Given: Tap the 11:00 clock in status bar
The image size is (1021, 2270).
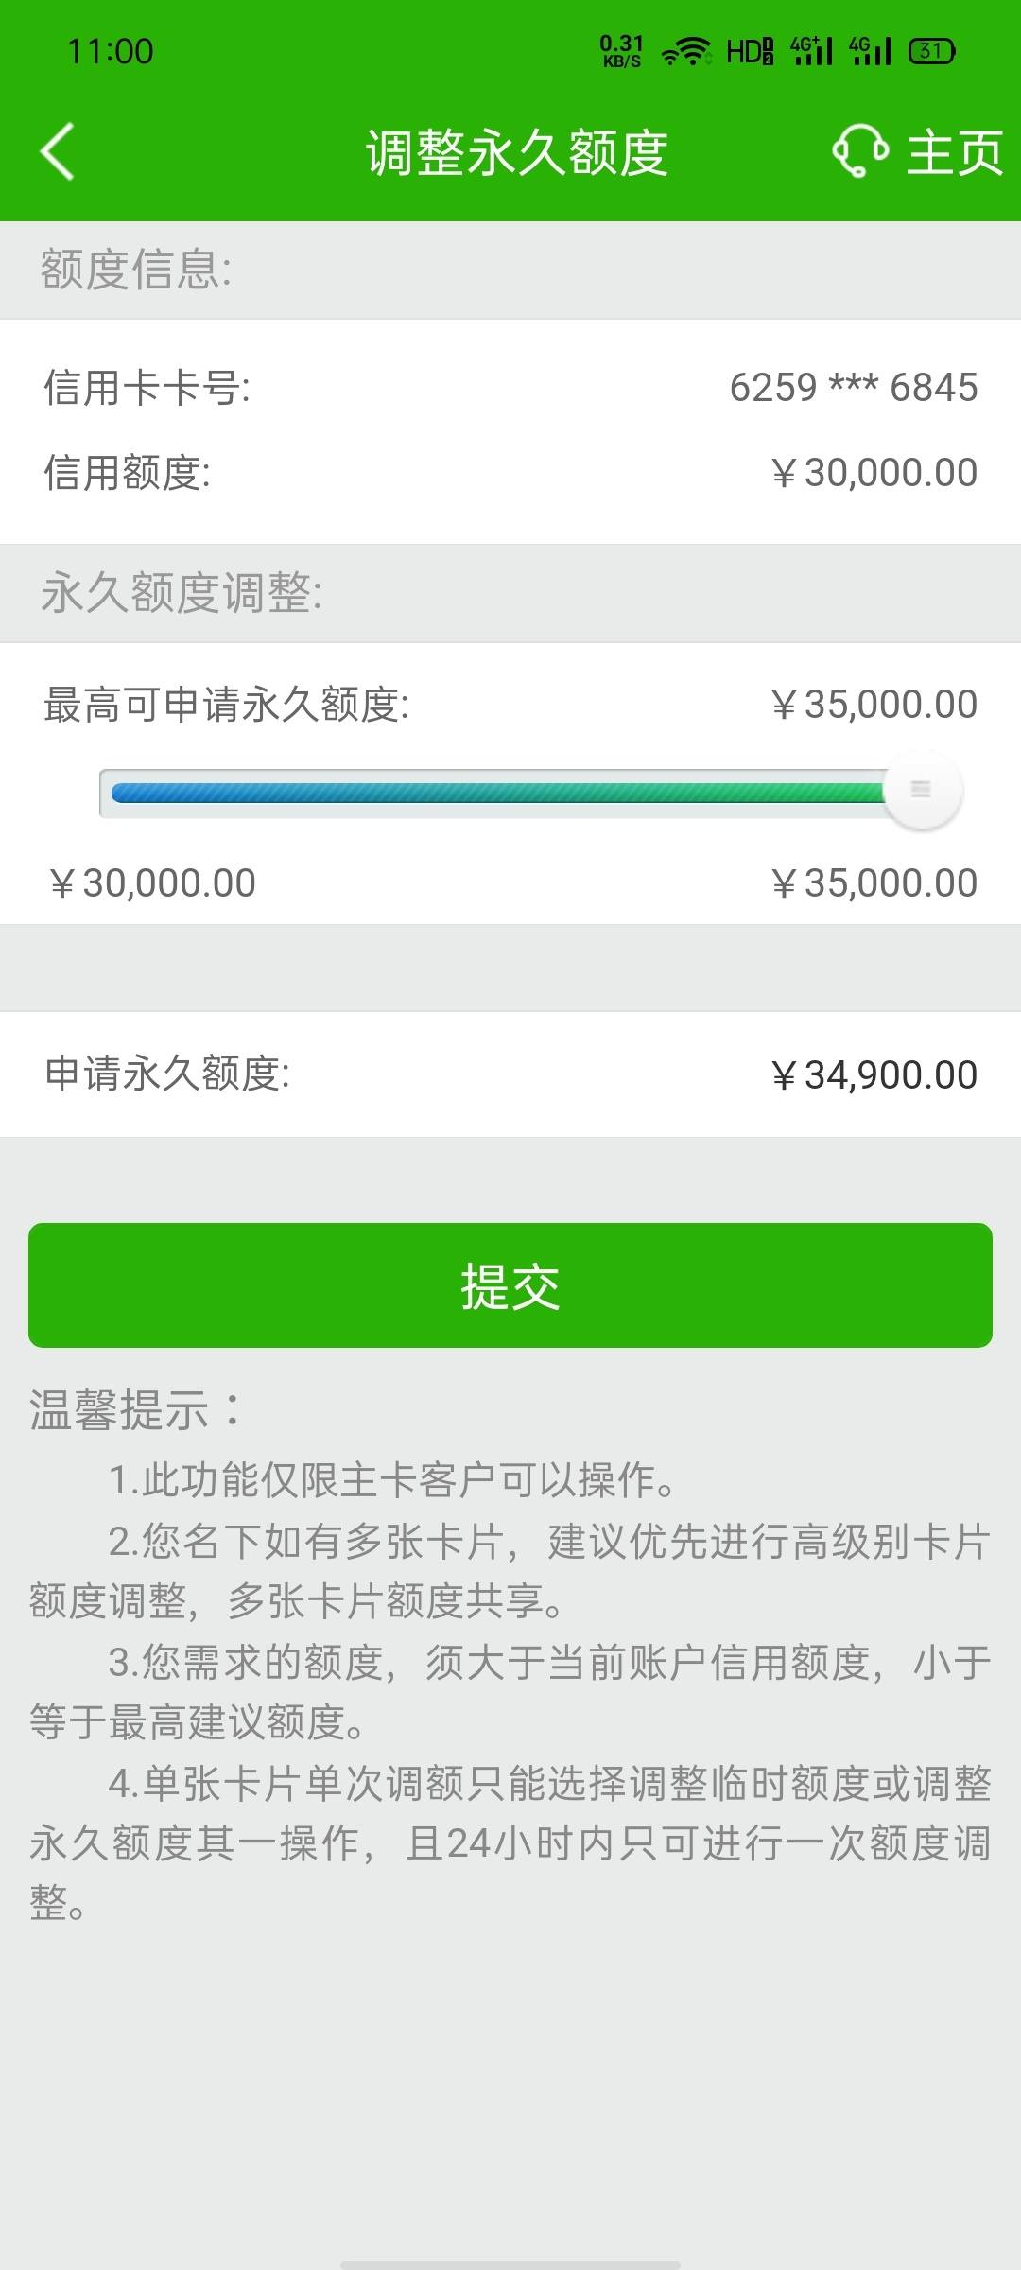Looking at the screenshot, I should click(111, 51).
